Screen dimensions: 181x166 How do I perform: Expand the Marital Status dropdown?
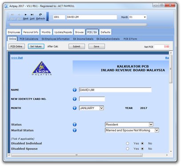[x=157, y=130]
